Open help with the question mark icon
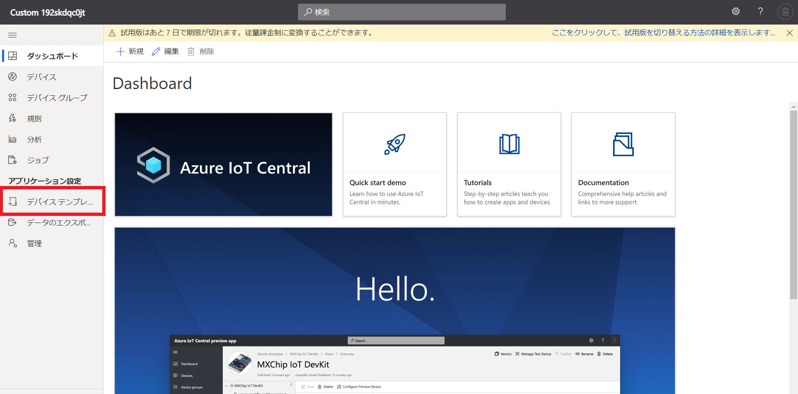The width and height of the screenshot is (798, 394). click(761, 12)
